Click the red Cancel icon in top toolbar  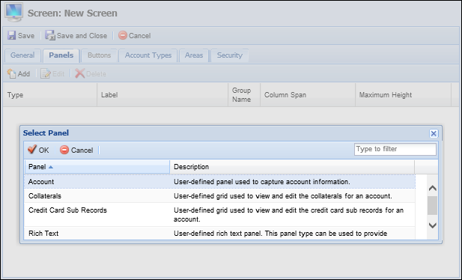(x=123, y=35)
